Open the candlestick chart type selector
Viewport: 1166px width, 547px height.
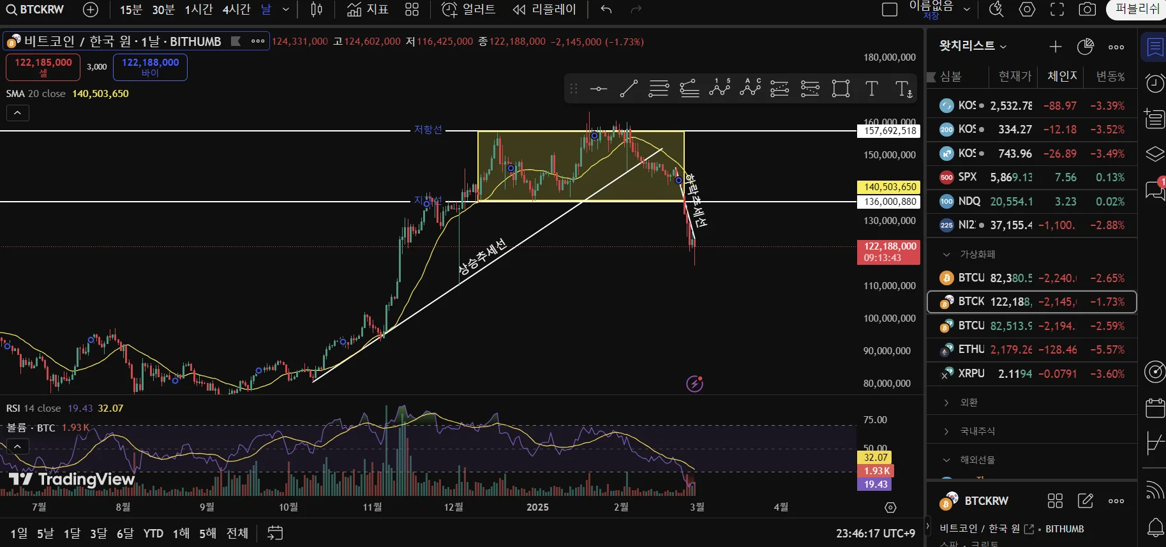[317, 10]
